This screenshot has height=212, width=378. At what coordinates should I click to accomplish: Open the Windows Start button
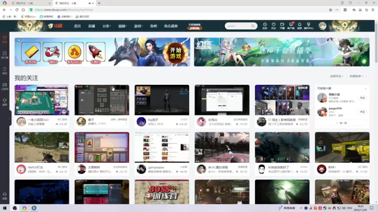coord(5,208)
